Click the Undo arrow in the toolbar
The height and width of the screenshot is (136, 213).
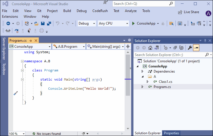(58, 23)
